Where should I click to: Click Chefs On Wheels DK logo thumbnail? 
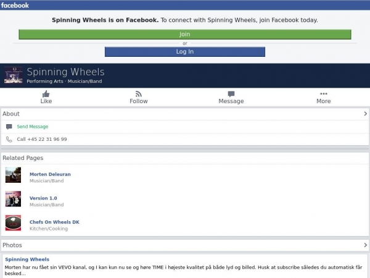pos(13,223)
